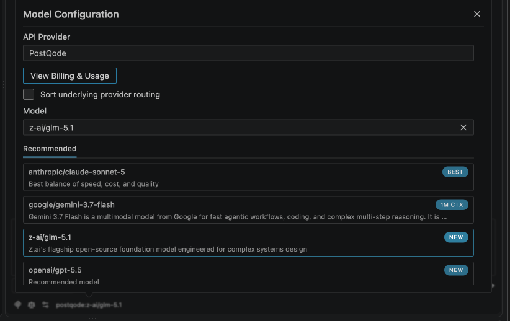
Task: Click the sliders settings icon in bottom bar
Action: [x=45, y=305]
